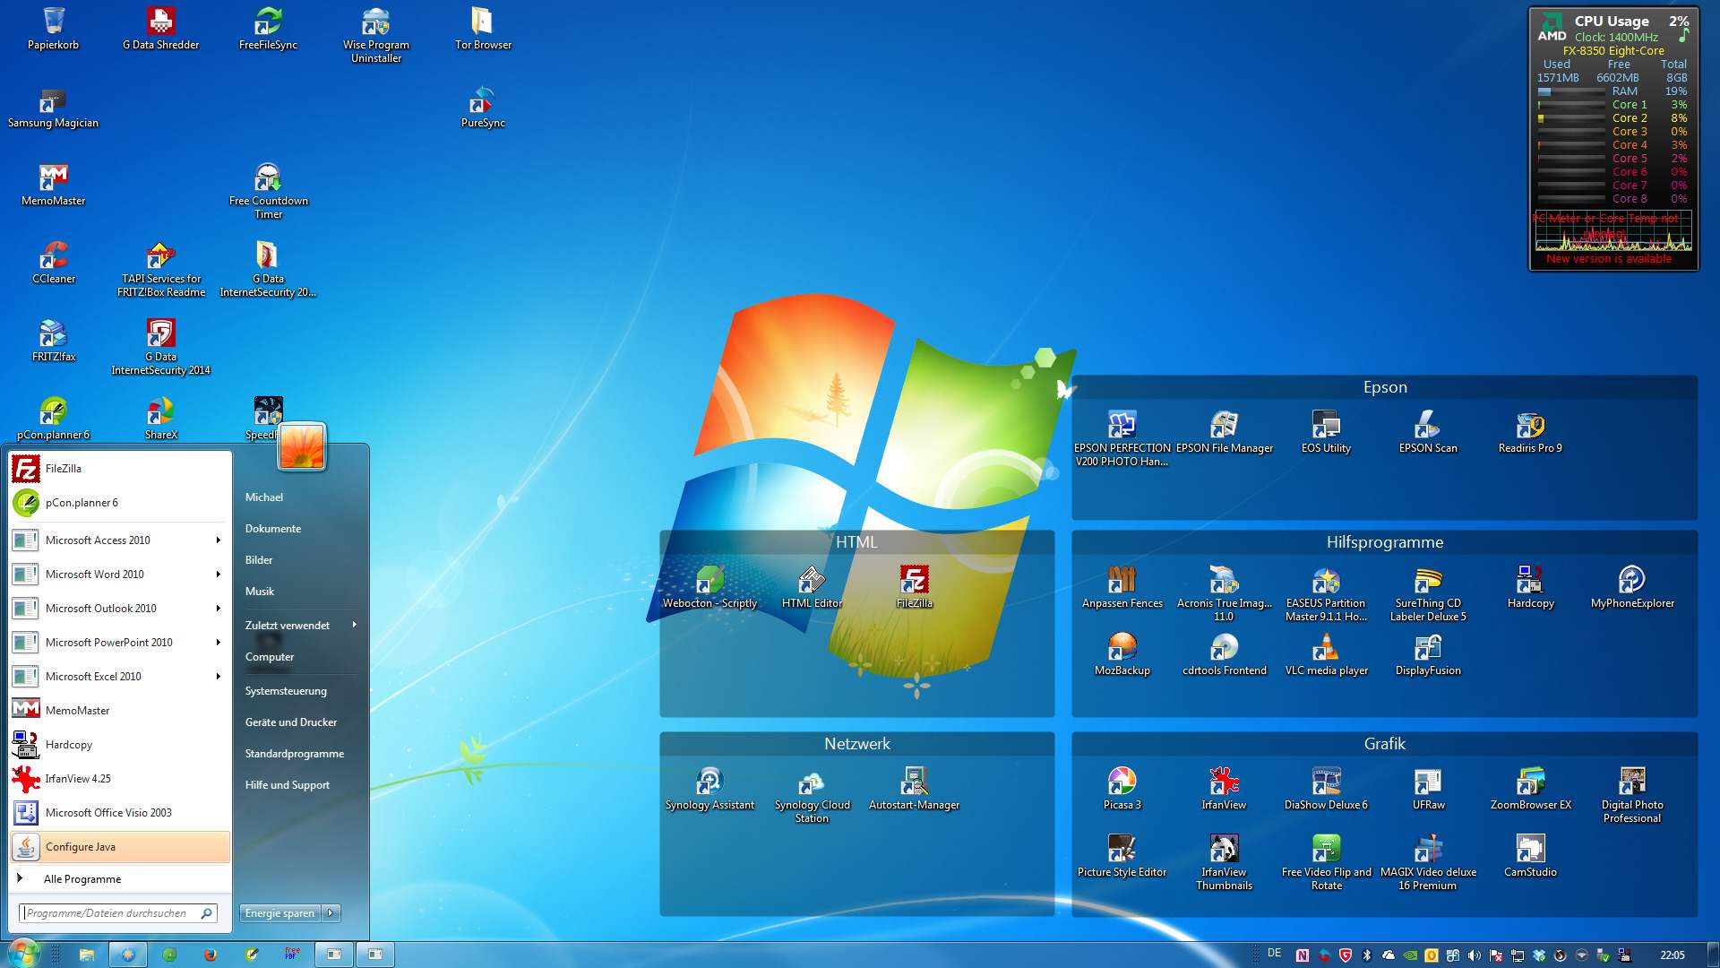This screenshot has height=968, width=1720.
Task: Launch the Free Countdown Timer shortcut
Action: [268, 191]
